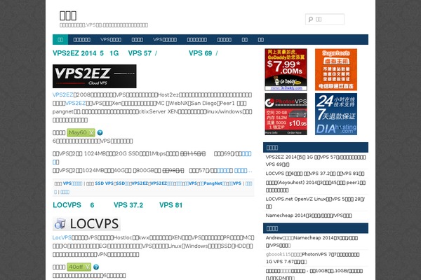The width and height of the screenshot is (421, 280).
Task: Open sidebar post 'LOCVPS ... VPS 37.2 ... VPS 81'
Action: (x=315, y=174)
